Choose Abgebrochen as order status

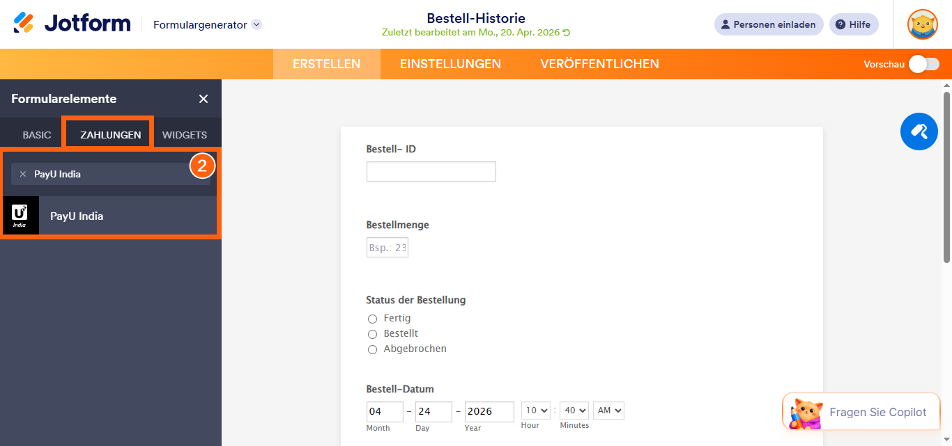click(x=372, y=349)
